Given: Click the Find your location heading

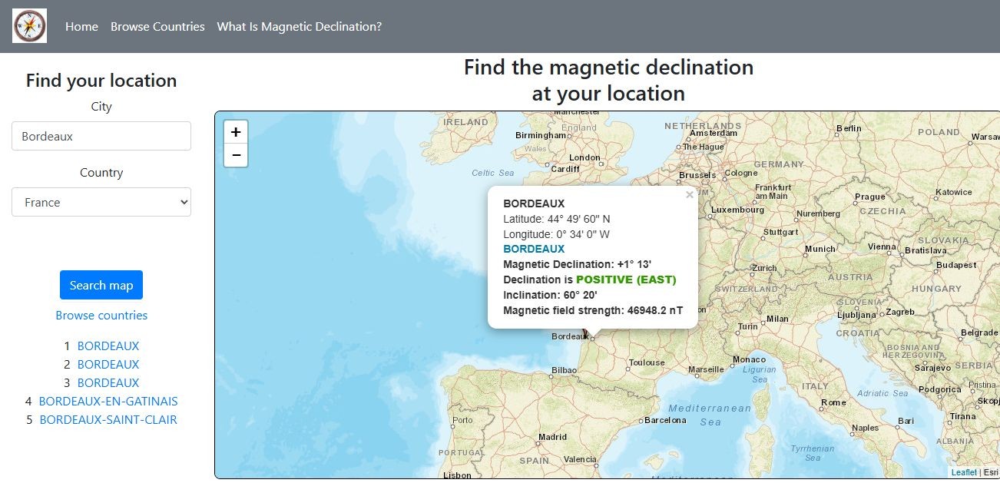Looking at the screenshot, I should tap(101, 81).
